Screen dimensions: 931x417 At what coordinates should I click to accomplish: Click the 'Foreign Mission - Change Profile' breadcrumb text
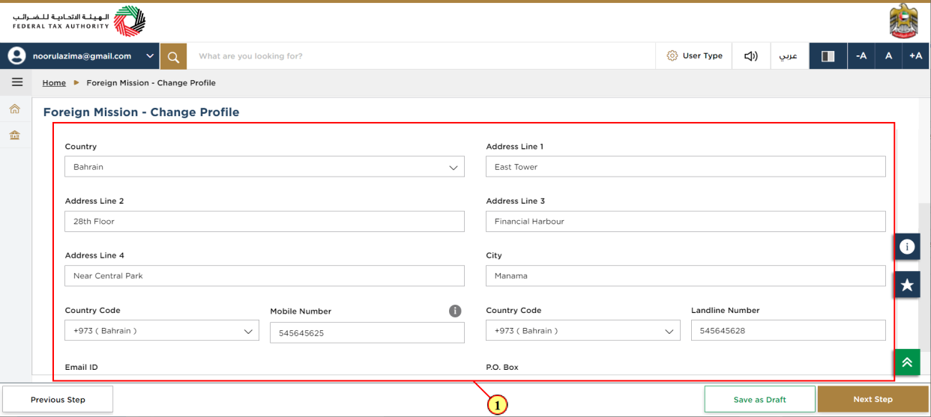[x=151, y=83]
